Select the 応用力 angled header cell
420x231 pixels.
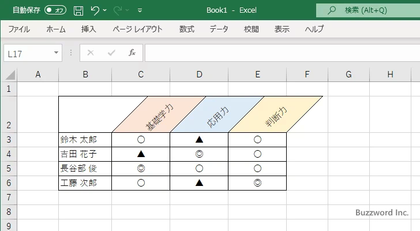(x=217, y=114)
